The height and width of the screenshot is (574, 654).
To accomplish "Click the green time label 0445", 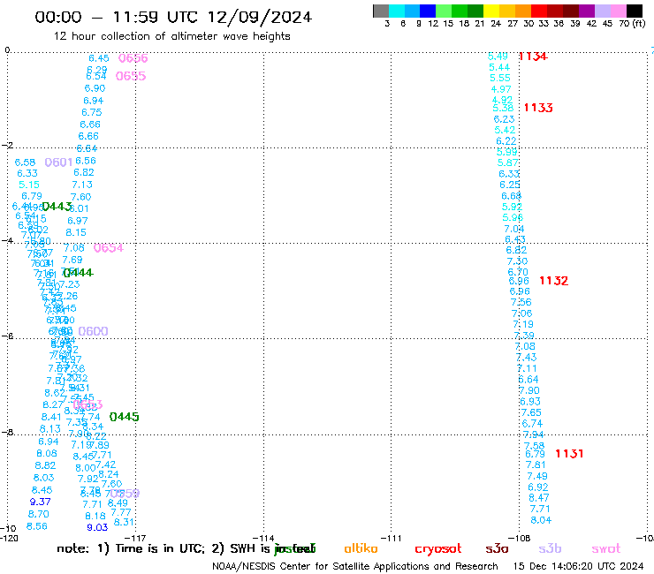I will (x=125, y=417).
